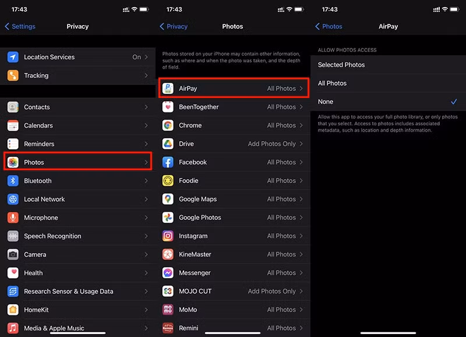Choose Selected Photos access for AirPay

[x=388, y=65]
